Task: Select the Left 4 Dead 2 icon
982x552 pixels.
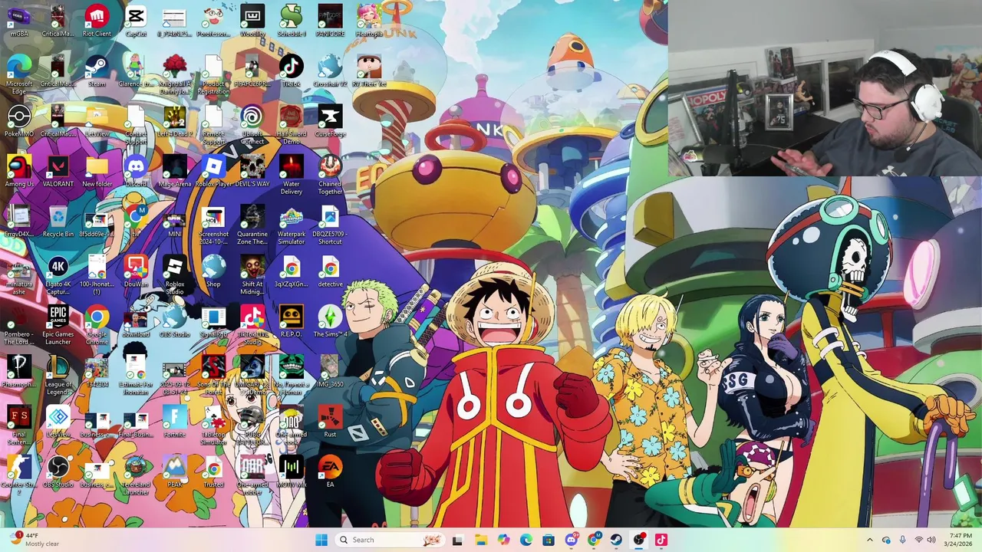Action: [175, 121]
